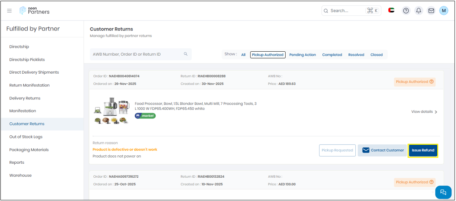Open the UAE country flag selector
Viewport: 456px width, 201px height.
pyautogui.click(x=391, y=10)
